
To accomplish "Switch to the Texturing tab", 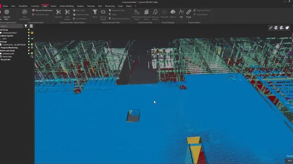I will 91,6.
